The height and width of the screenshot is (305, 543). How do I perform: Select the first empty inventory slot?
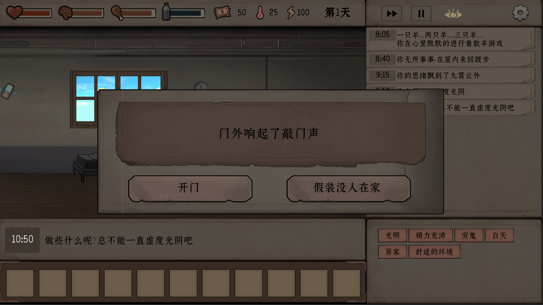point(20,283)
